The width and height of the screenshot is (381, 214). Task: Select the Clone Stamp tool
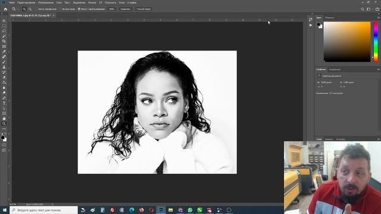[4, 67]
